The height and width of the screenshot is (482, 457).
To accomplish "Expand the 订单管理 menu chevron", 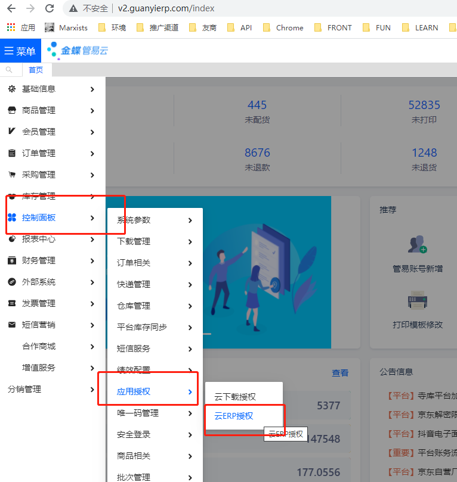I will pos(92,153).
